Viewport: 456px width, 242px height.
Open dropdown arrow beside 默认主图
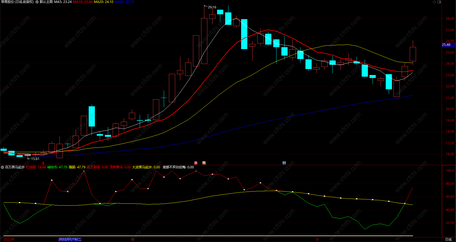pos(37,2)
